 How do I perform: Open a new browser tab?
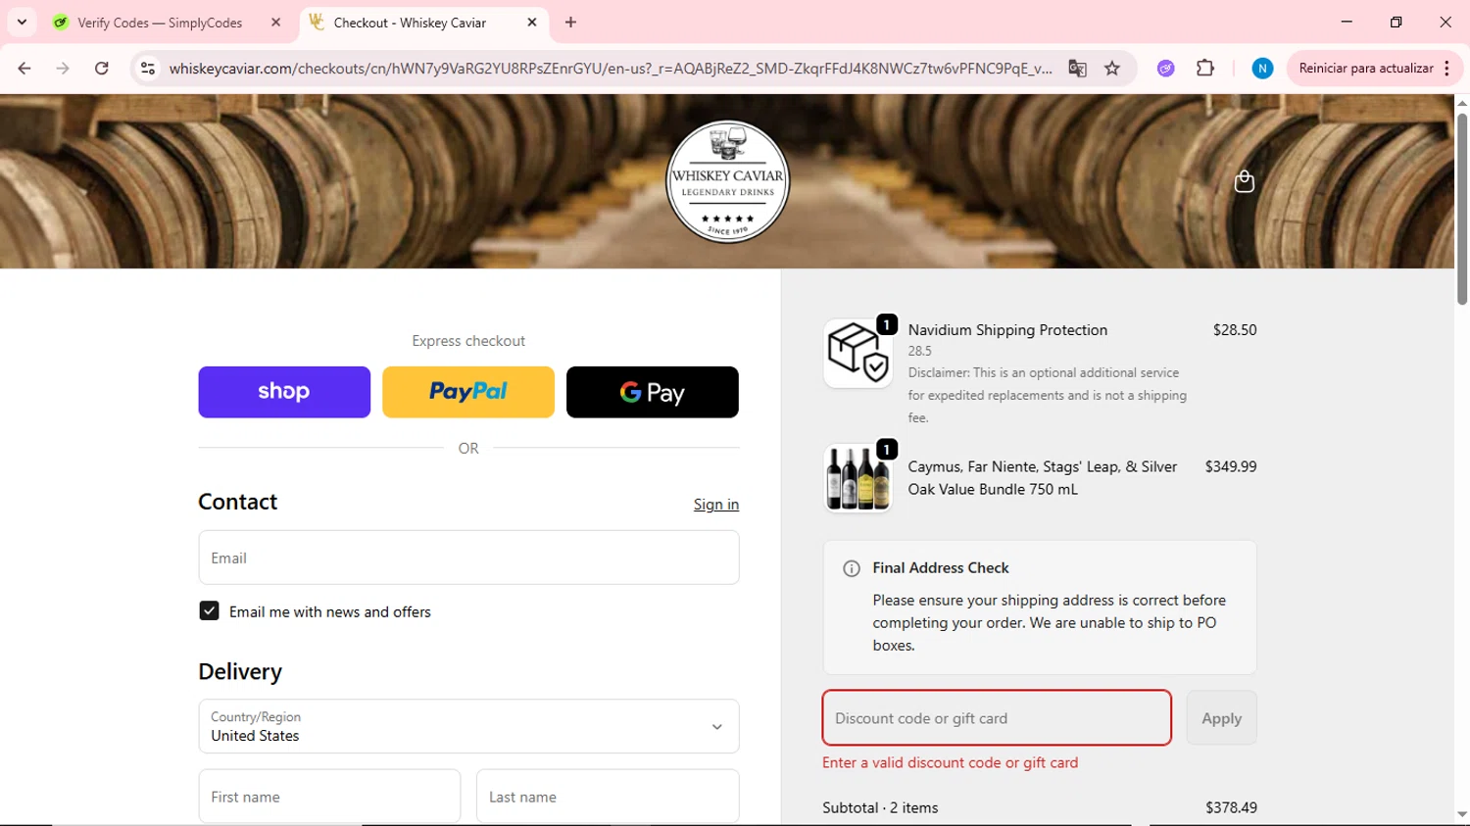point(571,23)
